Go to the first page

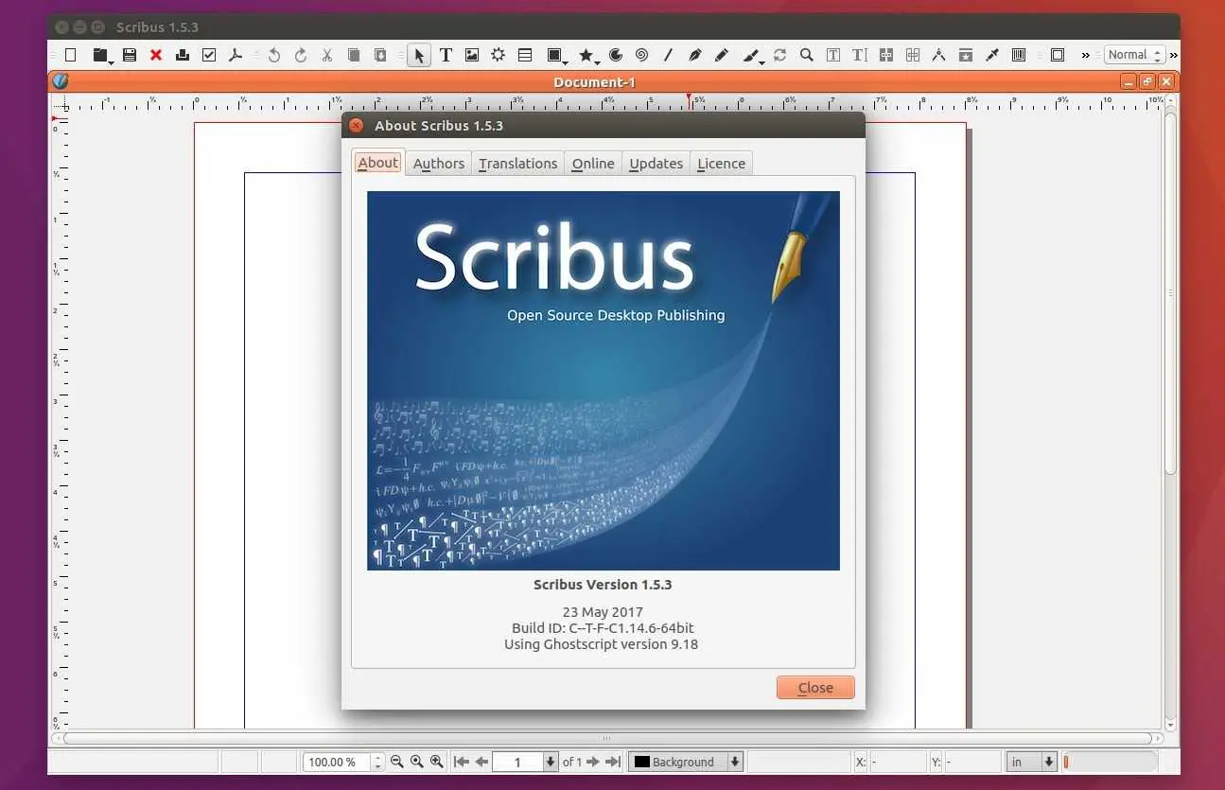pos(462,762)
